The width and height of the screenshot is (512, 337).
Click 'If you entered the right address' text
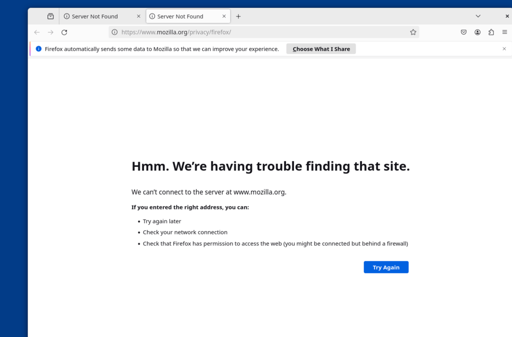tap(190, 207)
